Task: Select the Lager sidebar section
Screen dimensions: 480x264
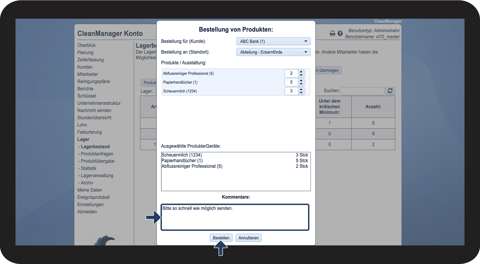Action: 83,139
